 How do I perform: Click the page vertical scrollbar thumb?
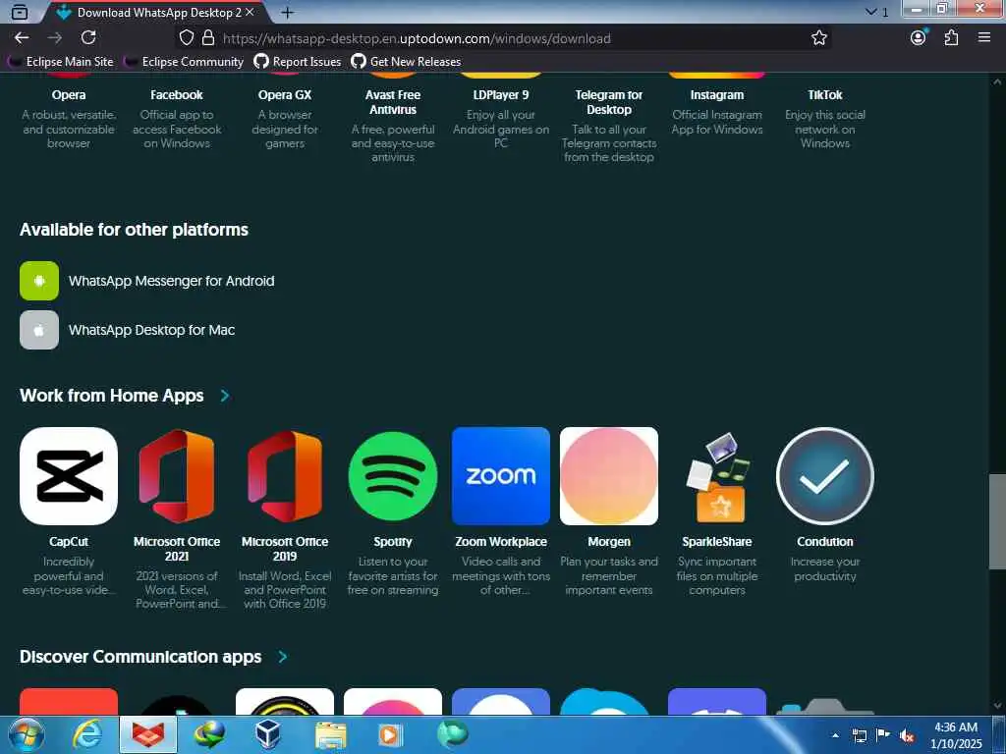click(997, 521)
